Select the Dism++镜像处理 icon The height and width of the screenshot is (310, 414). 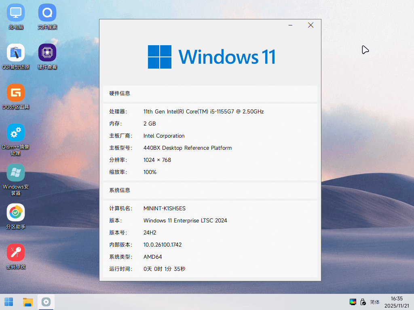16,140
